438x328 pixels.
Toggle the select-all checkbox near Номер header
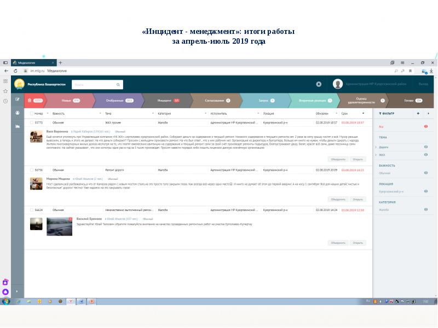pos(32,113)
